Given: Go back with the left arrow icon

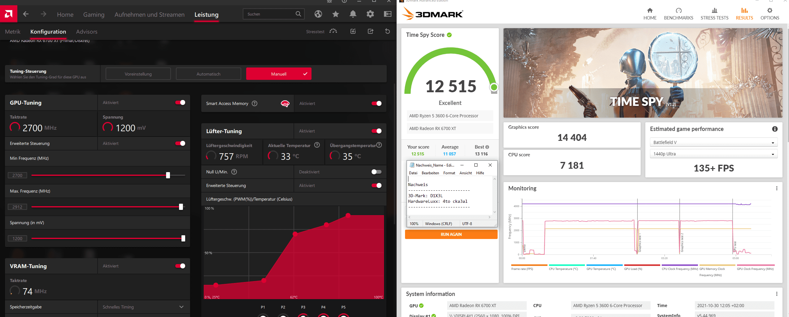Looking at the screenshot, I should pyautogui.click(x=26, y=14).
